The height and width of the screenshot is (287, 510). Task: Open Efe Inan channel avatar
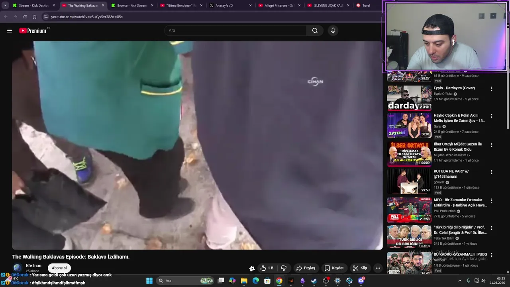18,268
